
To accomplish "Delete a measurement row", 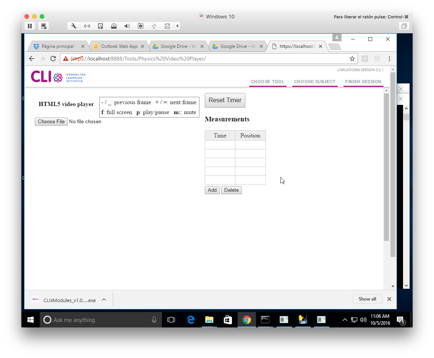I will point(231,190).
